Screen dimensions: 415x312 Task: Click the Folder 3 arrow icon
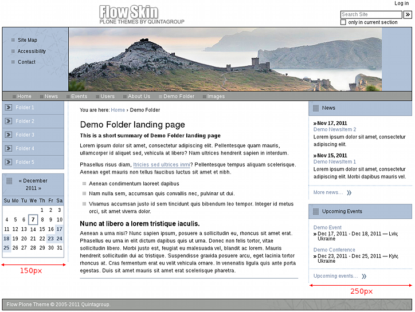[x=8, y=135]
